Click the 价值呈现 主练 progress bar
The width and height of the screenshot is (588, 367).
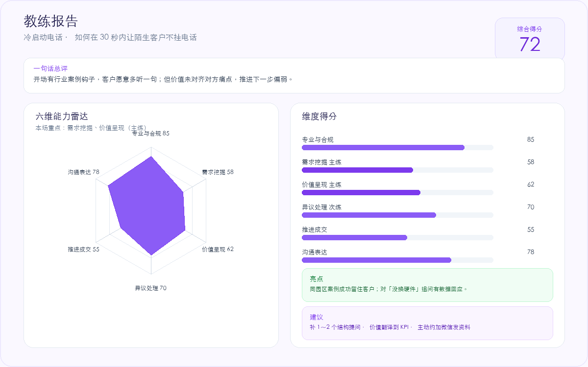click(397, 192)
